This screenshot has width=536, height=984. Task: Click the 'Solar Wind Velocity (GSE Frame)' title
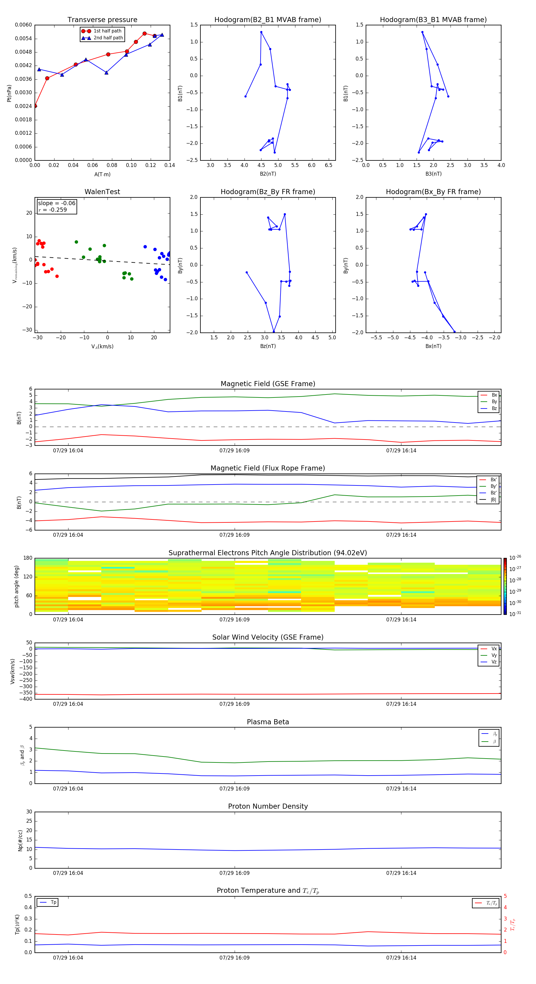pos(268,637)
